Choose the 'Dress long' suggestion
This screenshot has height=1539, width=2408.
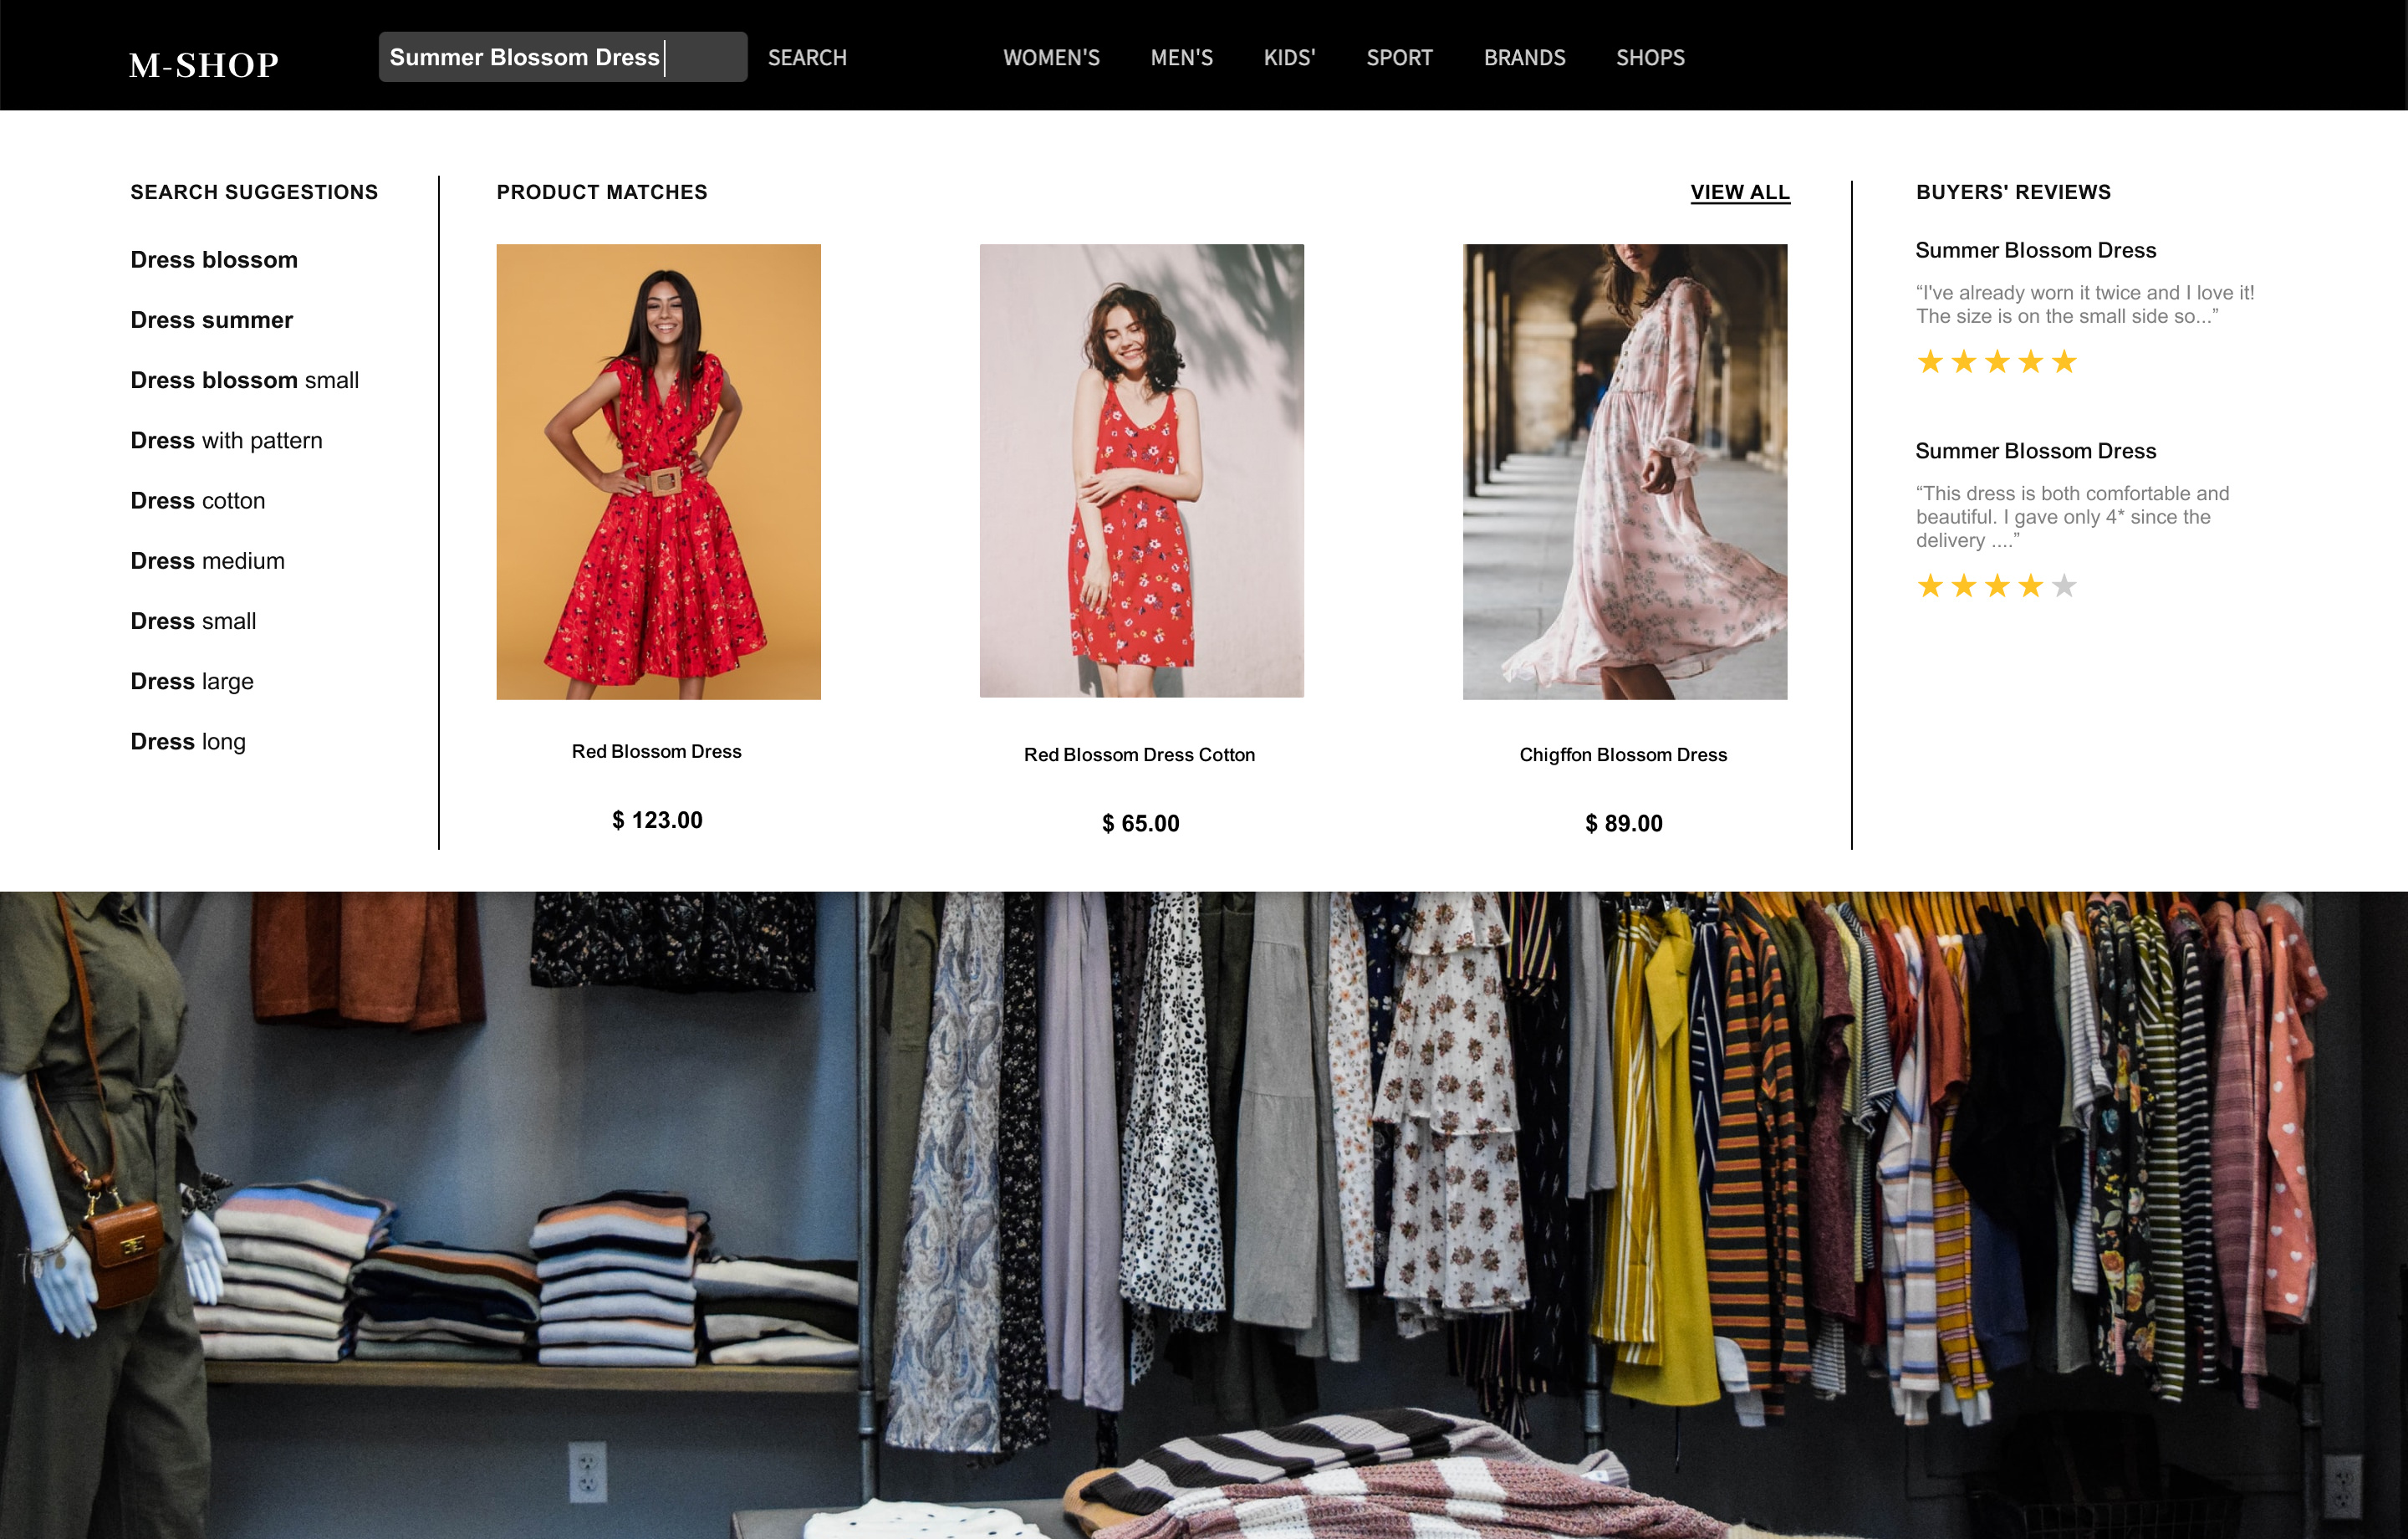(x=188, y=742)
